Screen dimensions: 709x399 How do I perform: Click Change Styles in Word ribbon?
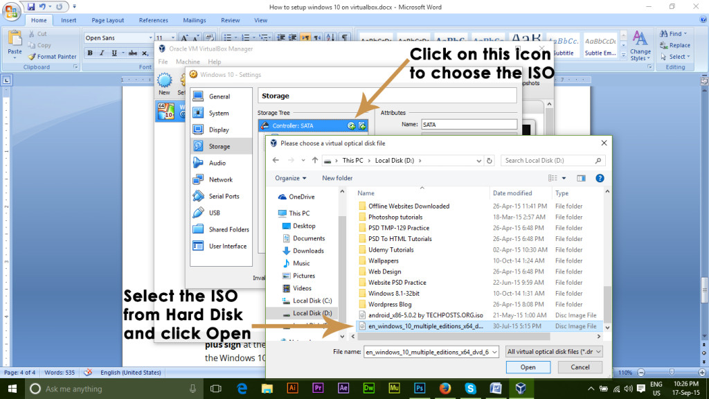click(640, 45)
